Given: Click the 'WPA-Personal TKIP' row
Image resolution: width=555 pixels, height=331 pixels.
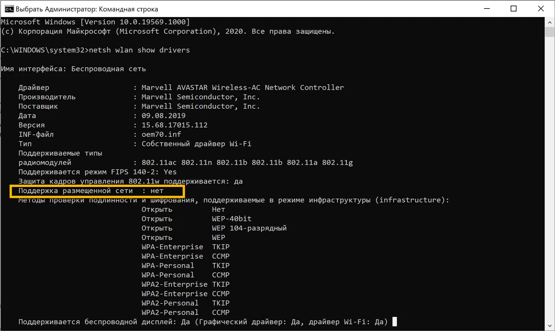Looking at the screenshot, I should (186, 266).
